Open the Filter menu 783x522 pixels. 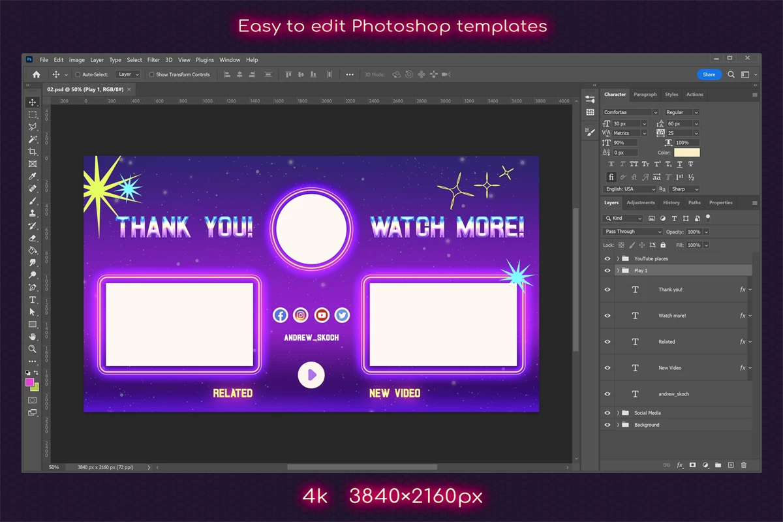(x=153, y=60)
